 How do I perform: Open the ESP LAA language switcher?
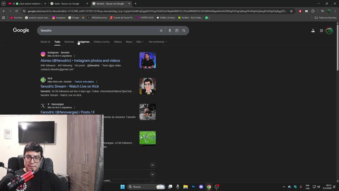coord(307,187)
